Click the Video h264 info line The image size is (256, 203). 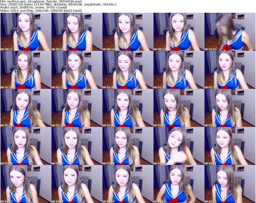coord(41,11)
